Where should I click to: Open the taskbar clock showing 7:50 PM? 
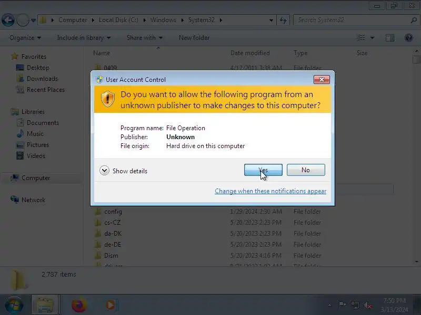point(394,305)
